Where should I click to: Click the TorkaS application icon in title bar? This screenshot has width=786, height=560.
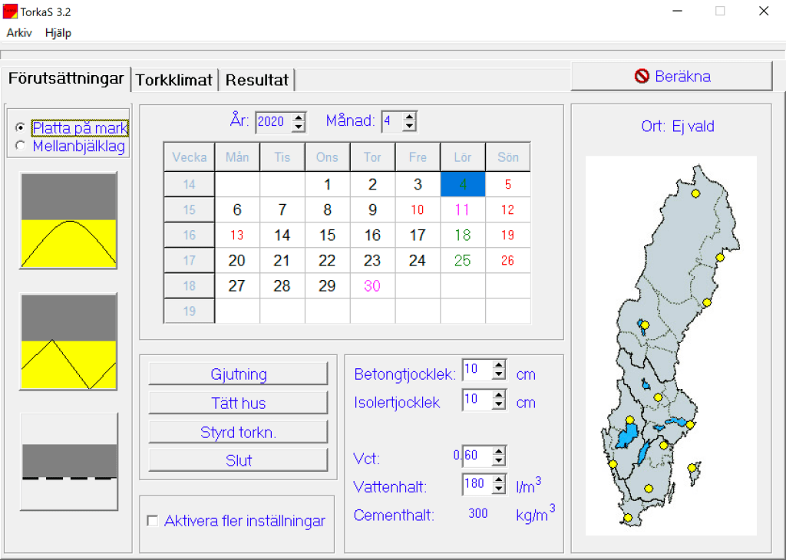[x=10, y=11]
